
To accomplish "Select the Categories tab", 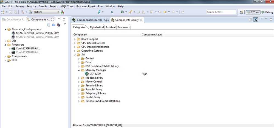I will (79, 27).
